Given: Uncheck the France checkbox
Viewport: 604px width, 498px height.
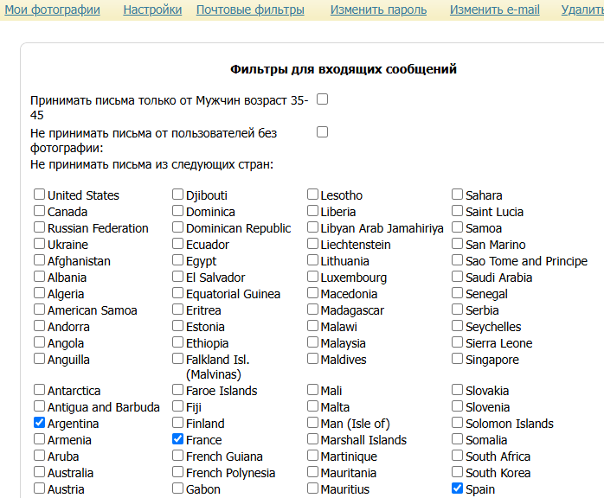Looking at the screenshot, I should tap(178, 440).
